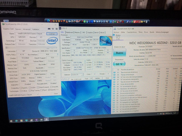Screen dimensions: 182x136
Task: Toggle the OpenGL 1.1 checkbox
Action: 49,90
